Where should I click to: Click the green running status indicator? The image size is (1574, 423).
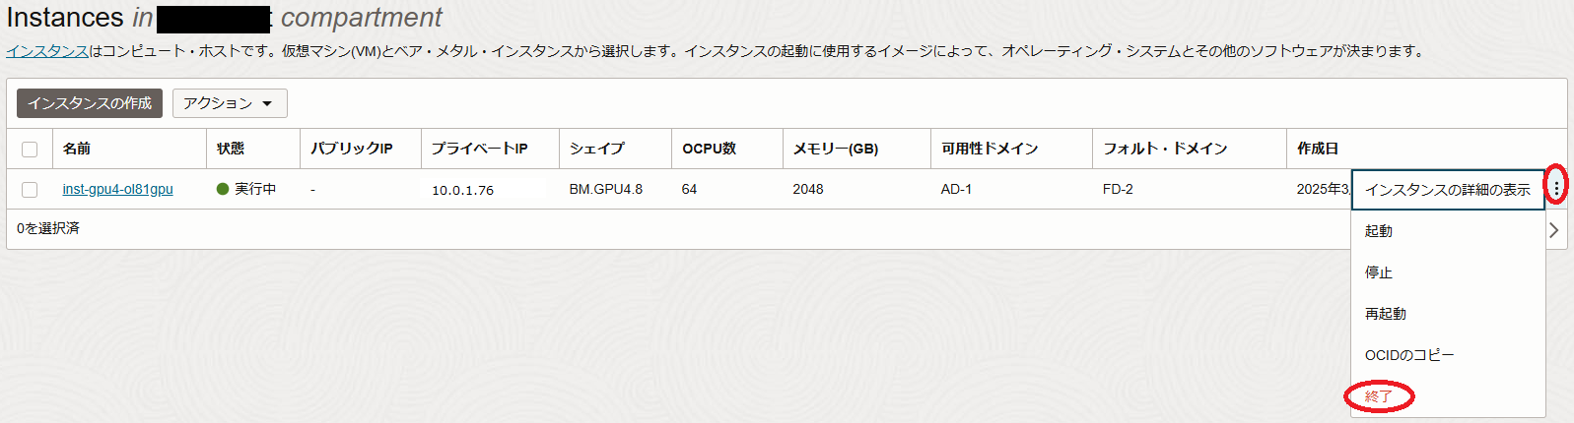[223, 189]
